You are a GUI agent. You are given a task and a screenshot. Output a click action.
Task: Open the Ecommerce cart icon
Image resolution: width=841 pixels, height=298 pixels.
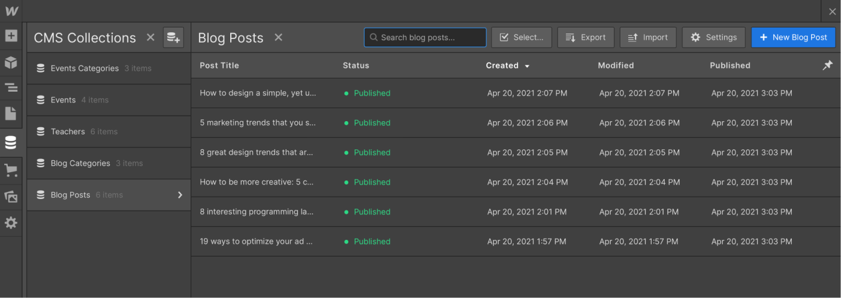tap(11, 171)
